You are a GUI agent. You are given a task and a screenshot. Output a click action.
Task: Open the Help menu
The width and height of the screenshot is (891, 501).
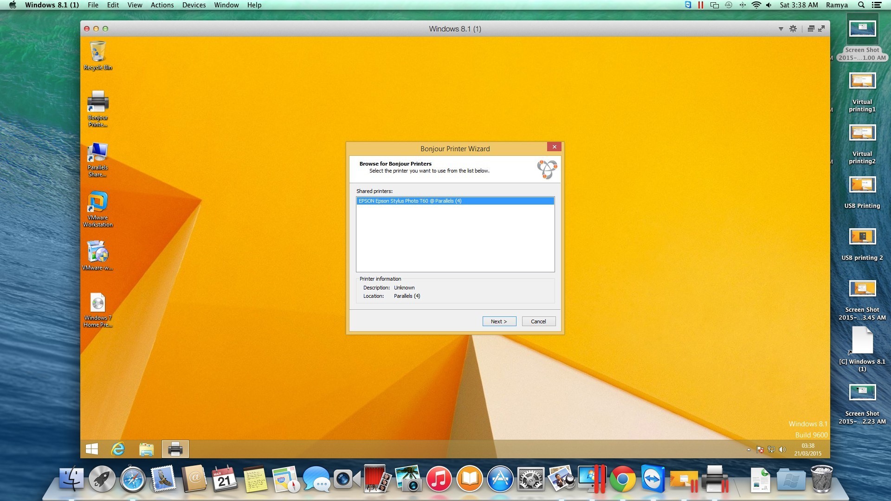(x=254, y=5)
